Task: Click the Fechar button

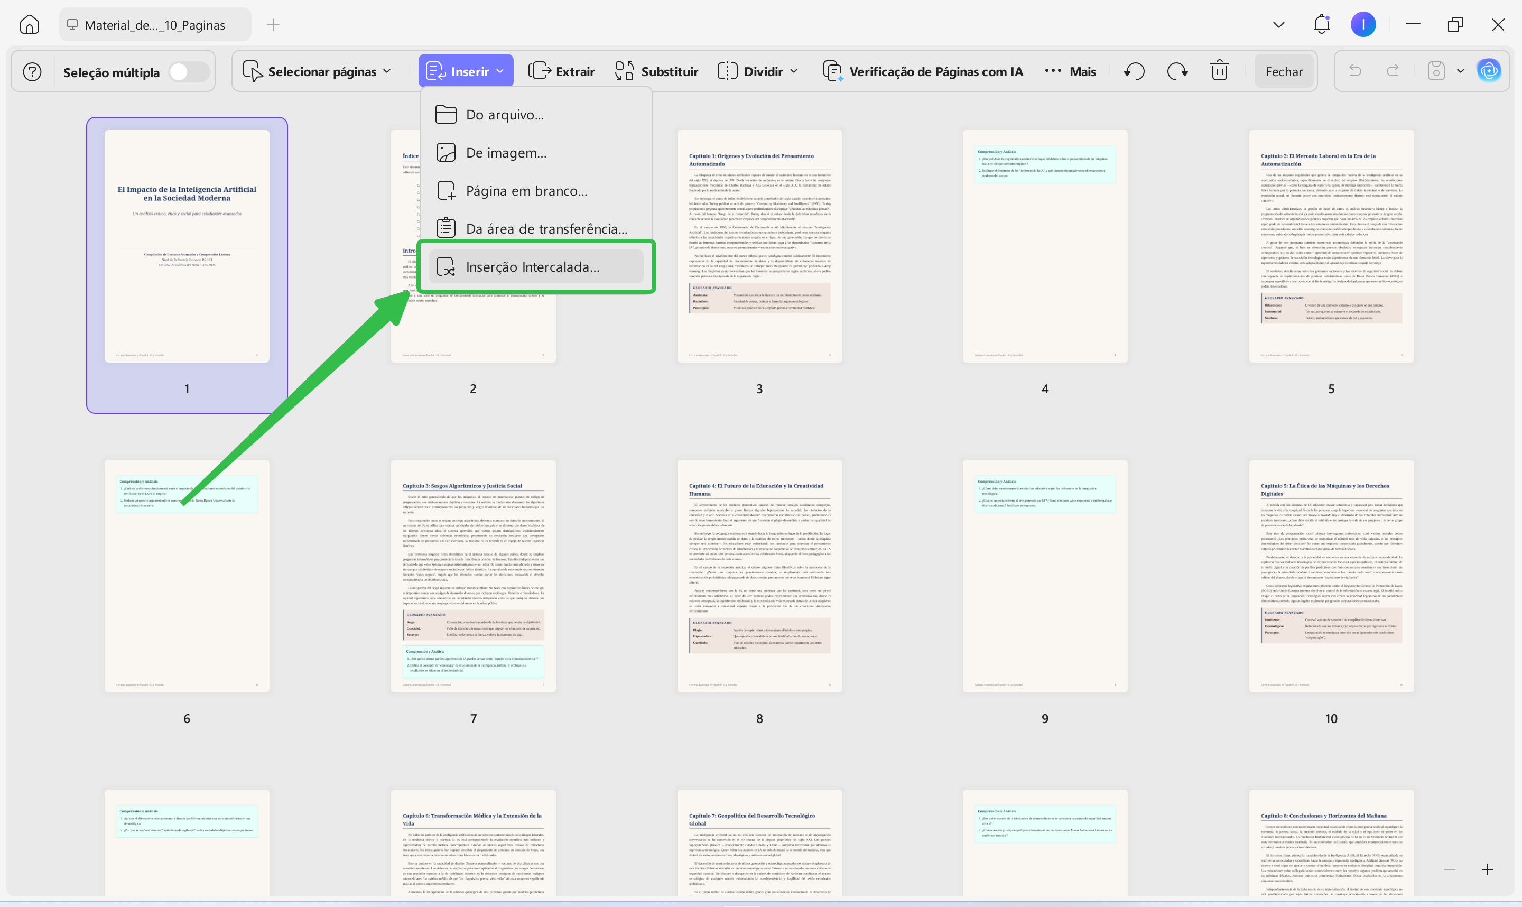Action: point(1284,71)
